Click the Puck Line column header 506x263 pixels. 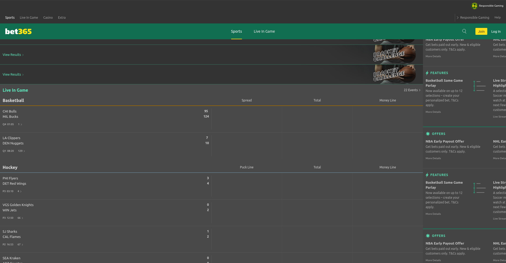coord(247,167)
